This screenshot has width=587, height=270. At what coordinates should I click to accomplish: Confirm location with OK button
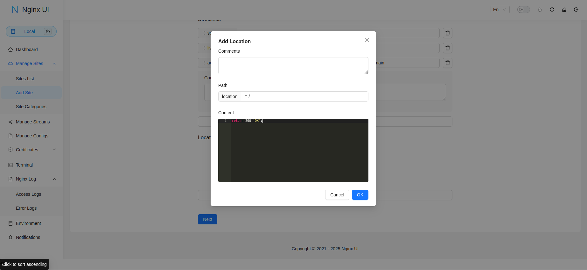tap(360, 195)
